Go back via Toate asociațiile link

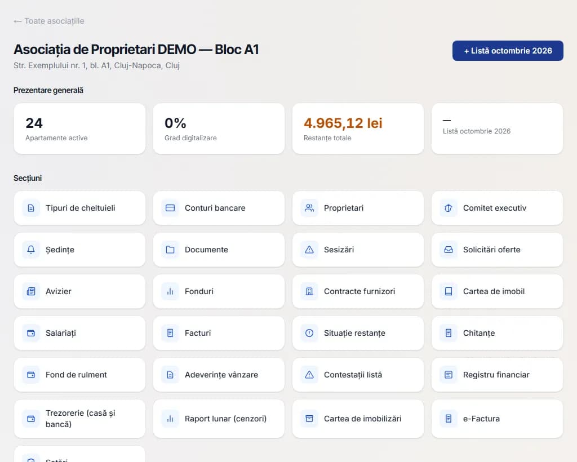coord(49,21)
